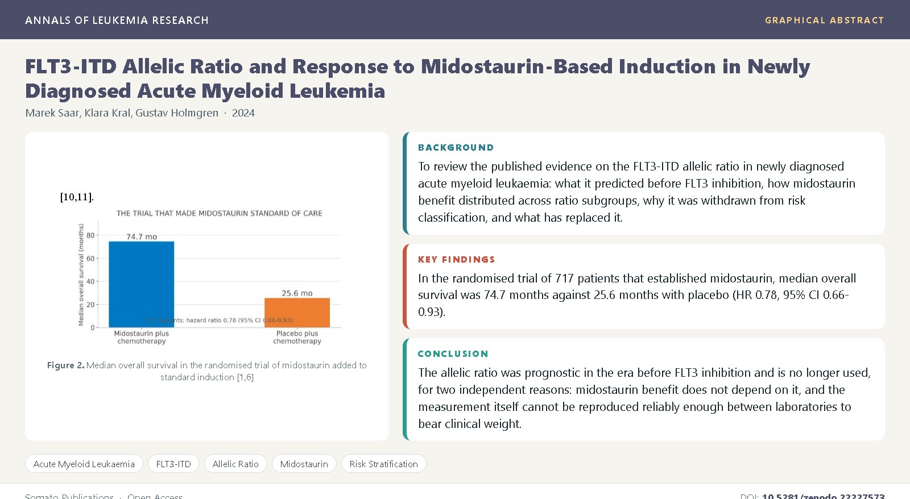Click the article title heading

tap(417, 78)
